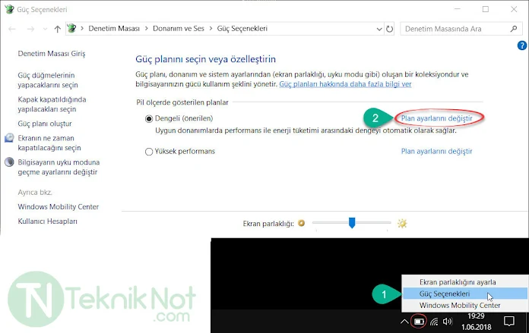
Task: Open Bilgisayarın uyku moduna geçme ayarlarını değiştir
Action: pyautogui.click(x=59, y=167)
